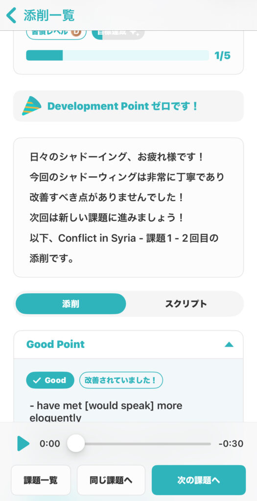Screen dimensions: 257x501
Task: Go to next task via 次の課題へ
Action: pyautogui.click(x=199, y=480)
